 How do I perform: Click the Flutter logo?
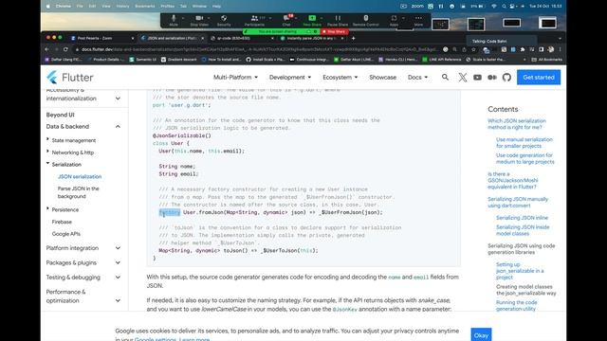[x=70, y=78]
